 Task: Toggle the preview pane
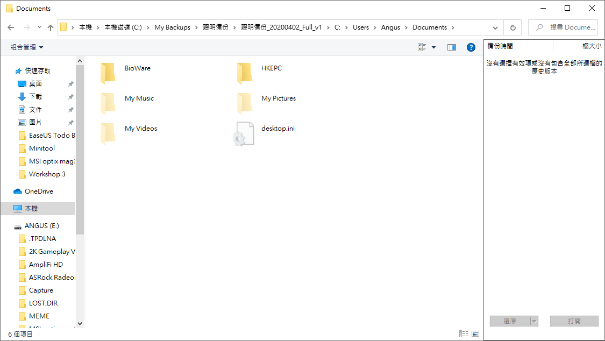tap(451, 47)
